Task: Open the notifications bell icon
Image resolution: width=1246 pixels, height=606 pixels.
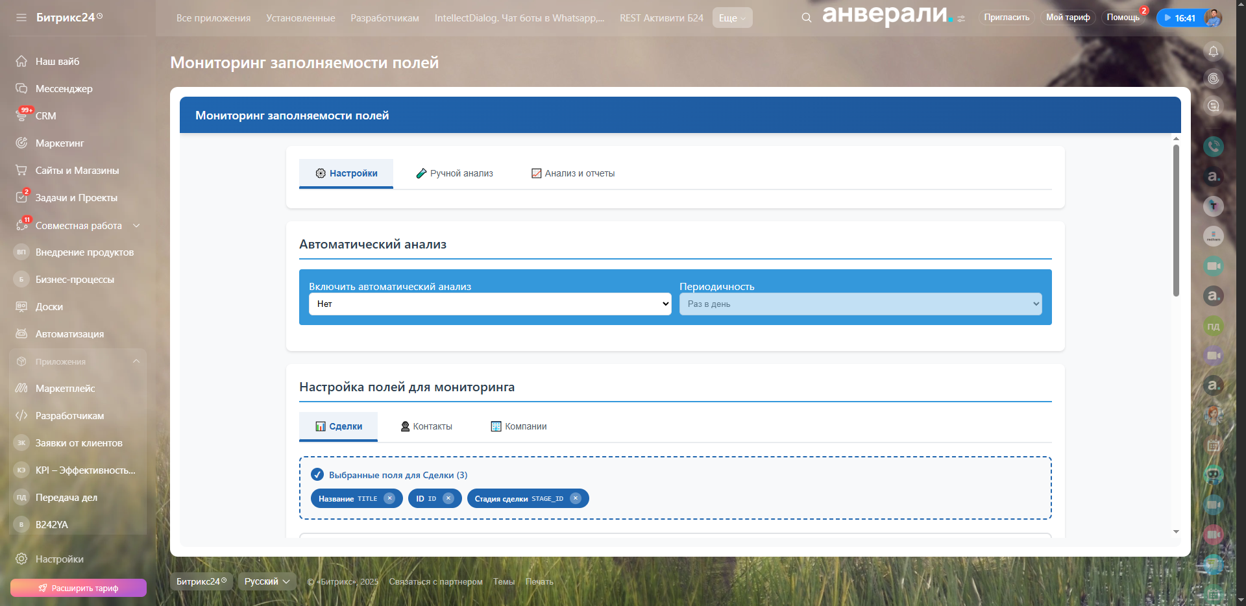Action: point(1214,51)
